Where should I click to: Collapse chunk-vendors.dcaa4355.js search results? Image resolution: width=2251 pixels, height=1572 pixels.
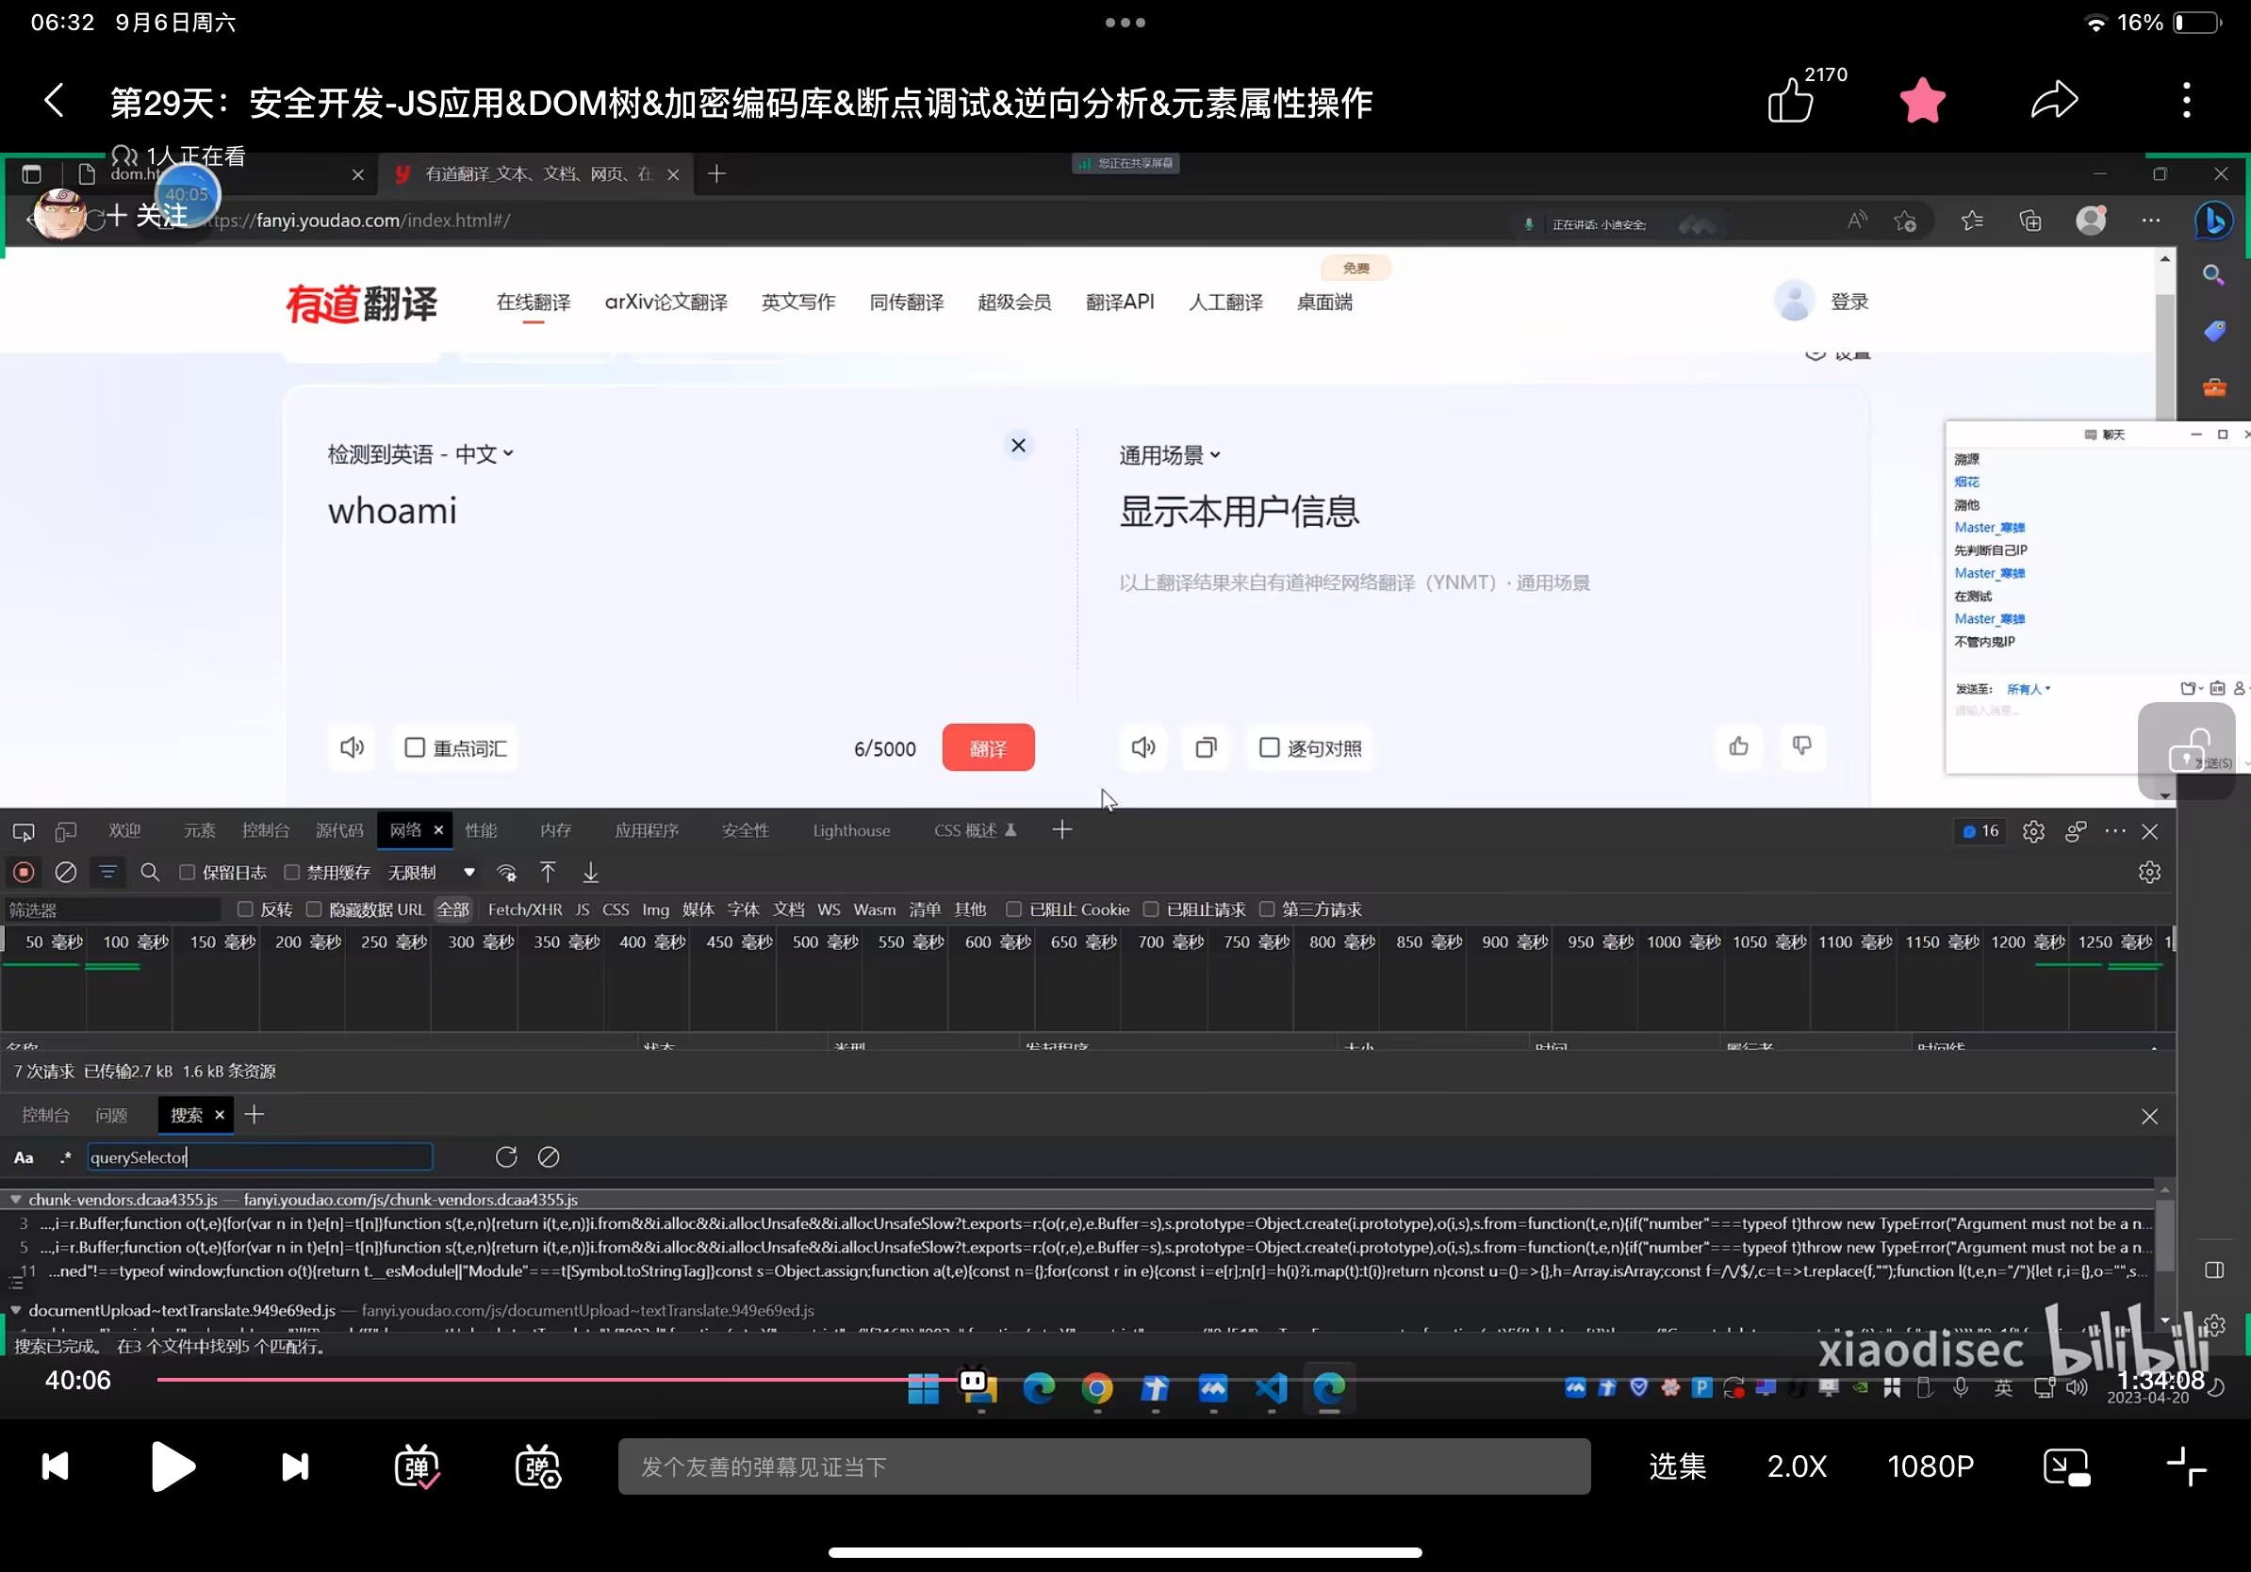(16, 1200)
